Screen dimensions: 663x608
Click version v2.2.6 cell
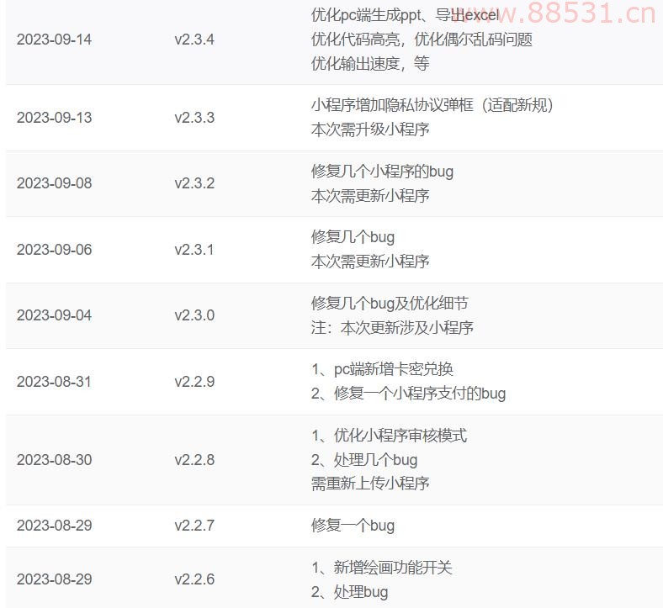[194, 579]
